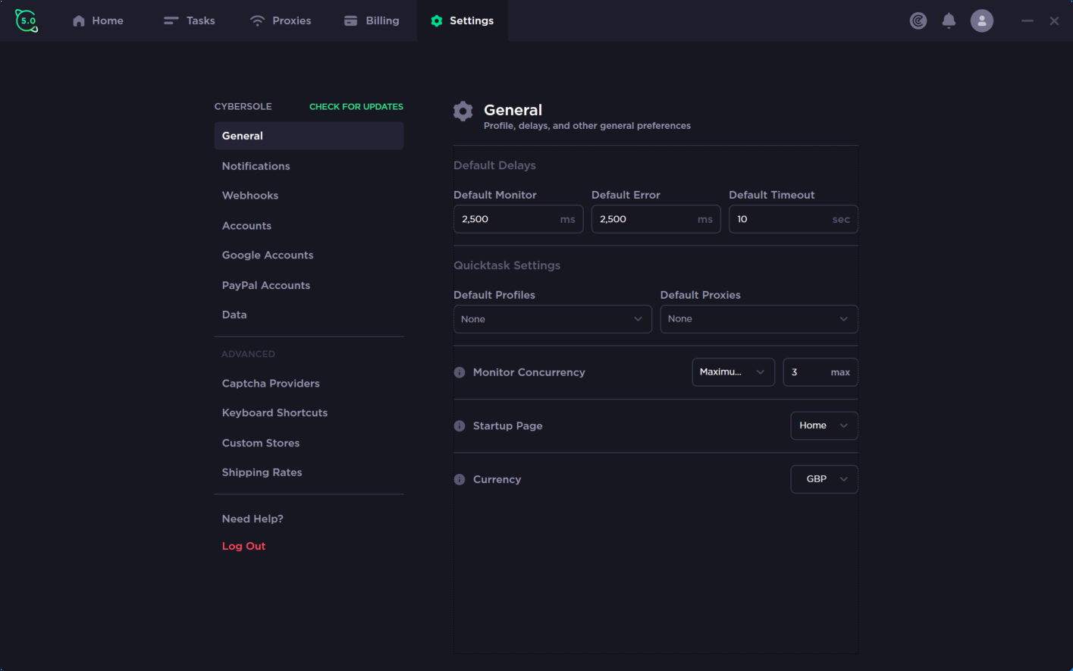Minimize the Cybersole window
This screenshot has width=1073, height=671.
(1028, 20)
